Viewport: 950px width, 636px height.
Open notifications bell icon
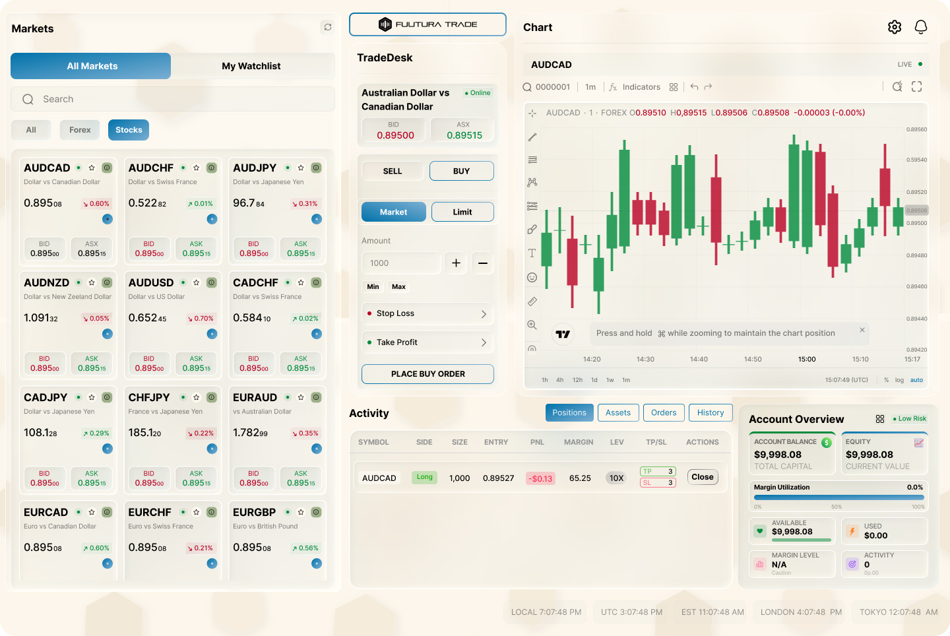(x=921, y=27)
